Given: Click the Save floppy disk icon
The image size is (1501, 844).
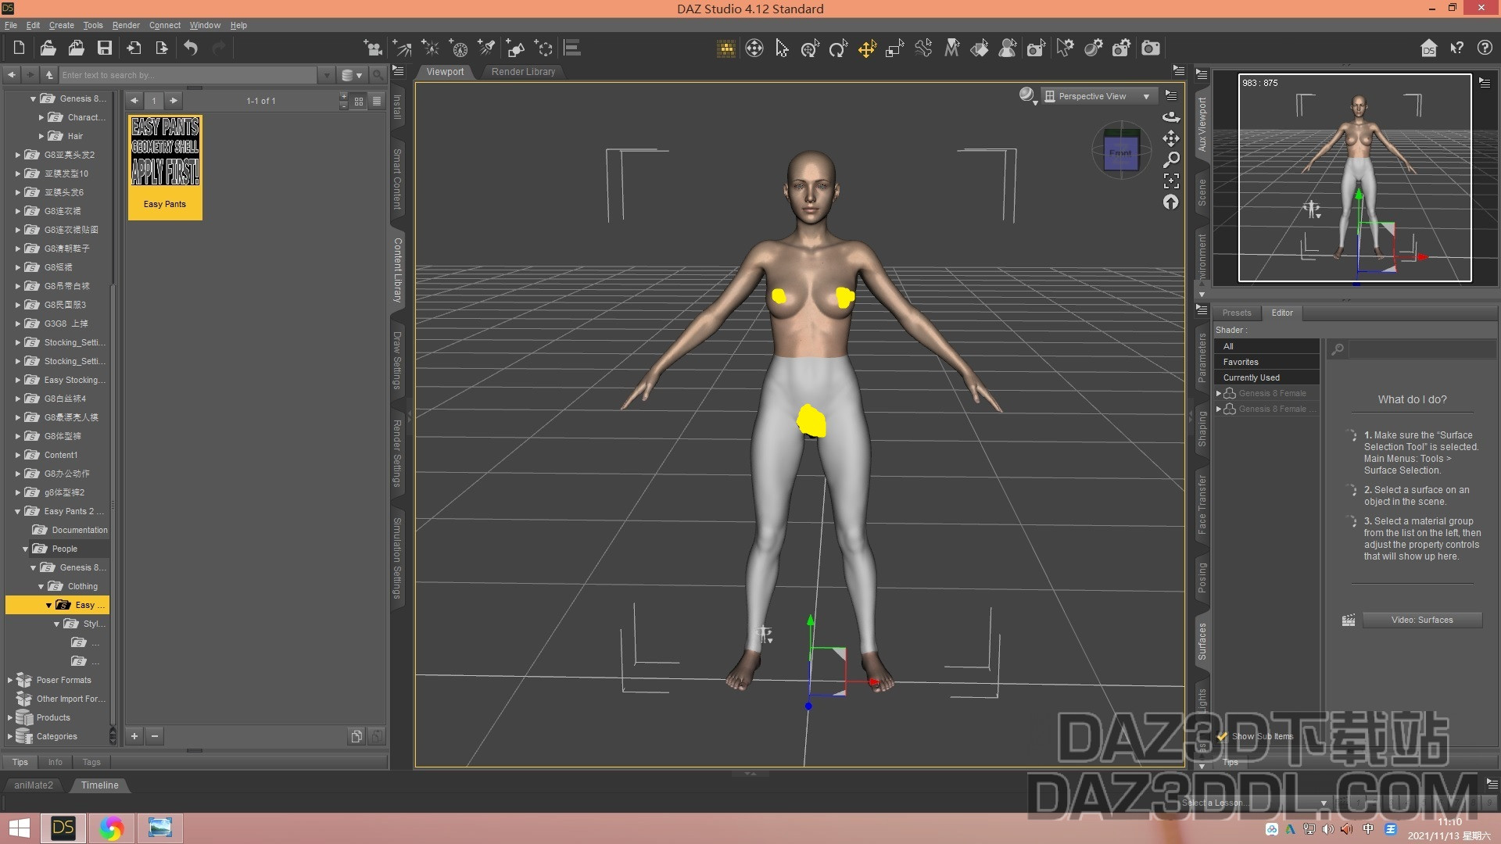Looking at the screenshot, I should tap(104, 48).
